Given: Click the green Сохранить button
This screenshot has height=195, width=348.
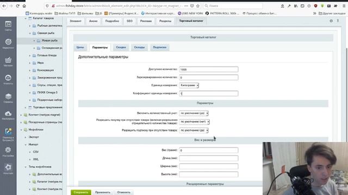Looking at the screenshot, I should 81,192.
